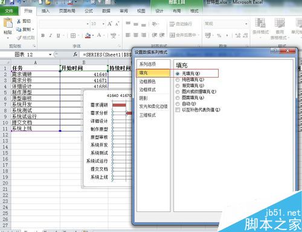The height and width of the screenshot is (232, 302).
Task: Check Invert if negative (以互补色代表负值)
Action: tap(178, 110)
